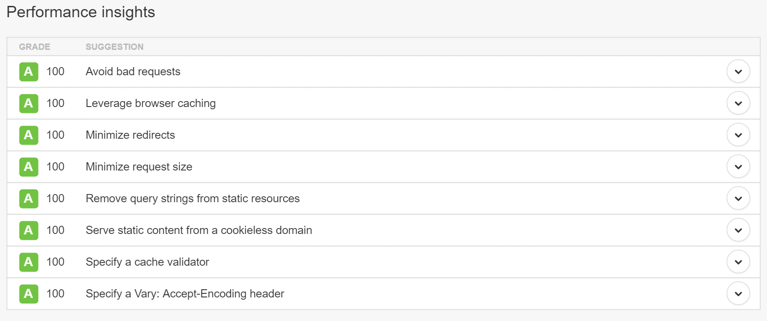Screen dimensions: 767x321
Task: Expand the Minimize request size row
Action: click(738, 166)
